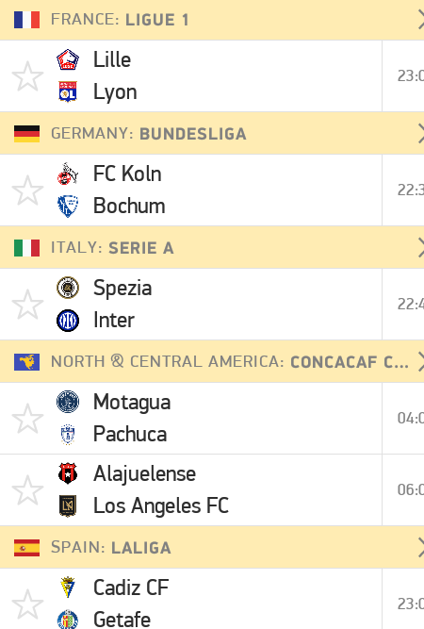424x629 pixels.
Task: Toggle favorite star for FC Koln vs Bochum
Action: click(27, 190)
